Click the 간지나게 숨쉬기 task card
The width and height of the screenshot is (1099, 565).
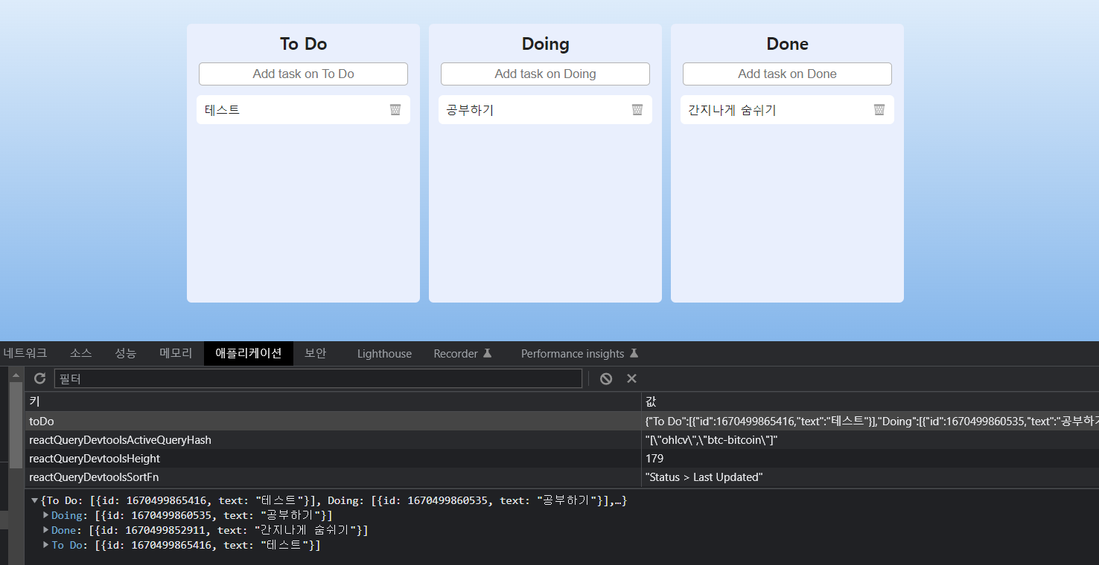tap(787, 110)
